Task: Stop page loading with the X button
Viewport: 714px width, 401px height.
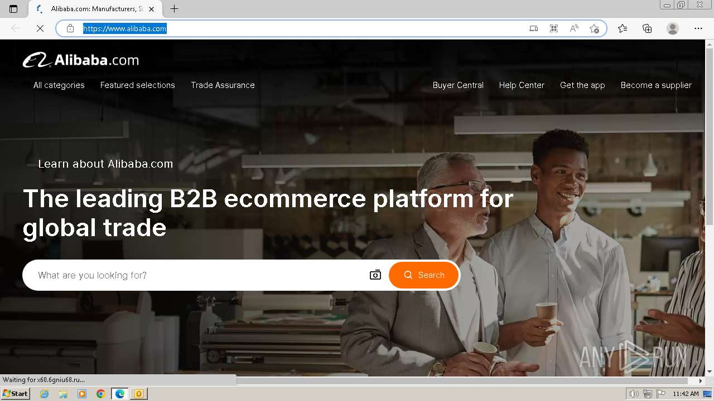Action: coord(40,28)
